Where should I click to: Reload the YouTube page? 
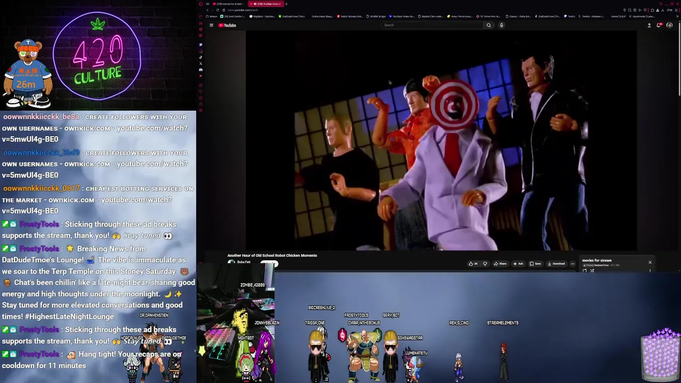pyautogui.click(x=218, y=10)
